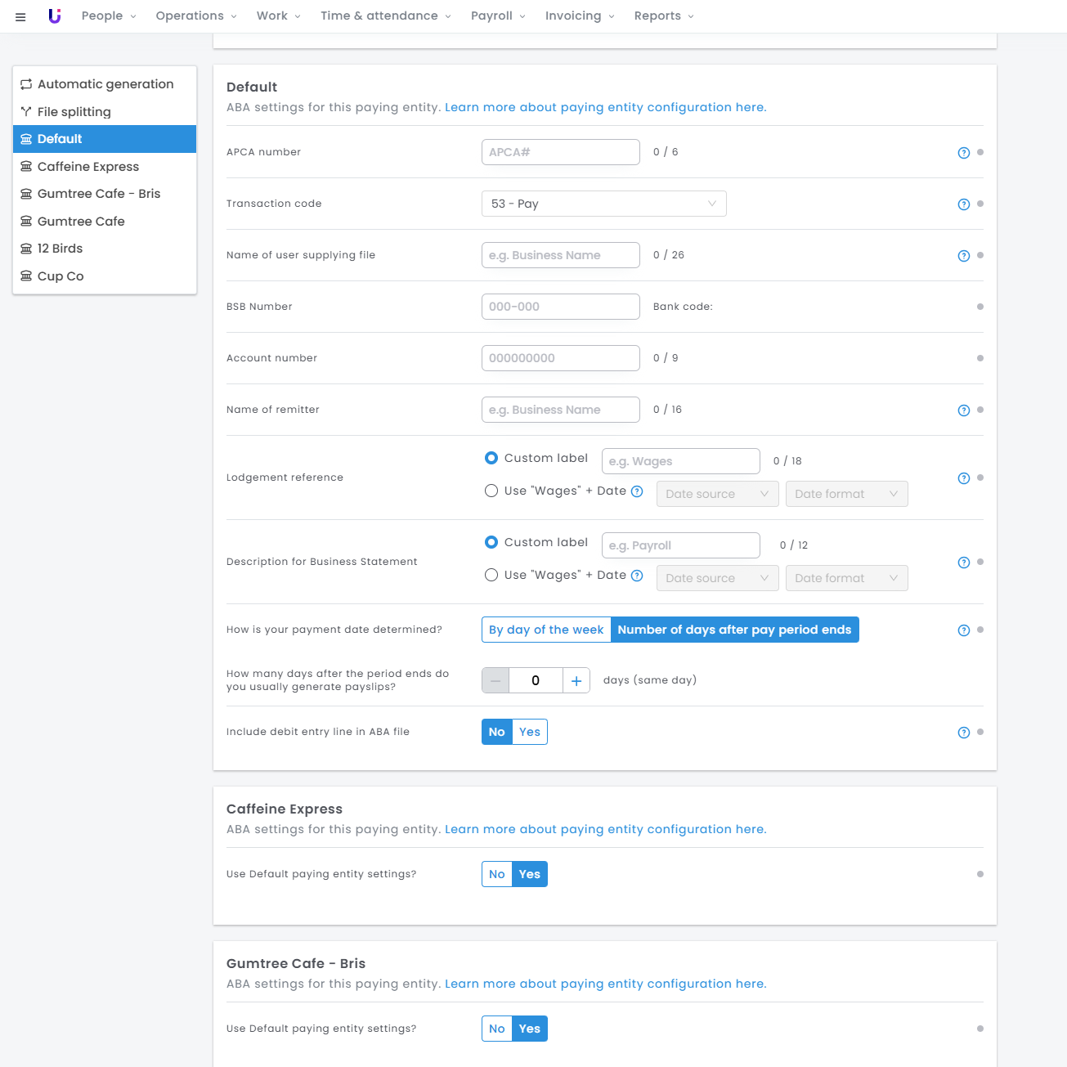
Task: Open the hamburger navigation menu
Action: tap(20, 16)
